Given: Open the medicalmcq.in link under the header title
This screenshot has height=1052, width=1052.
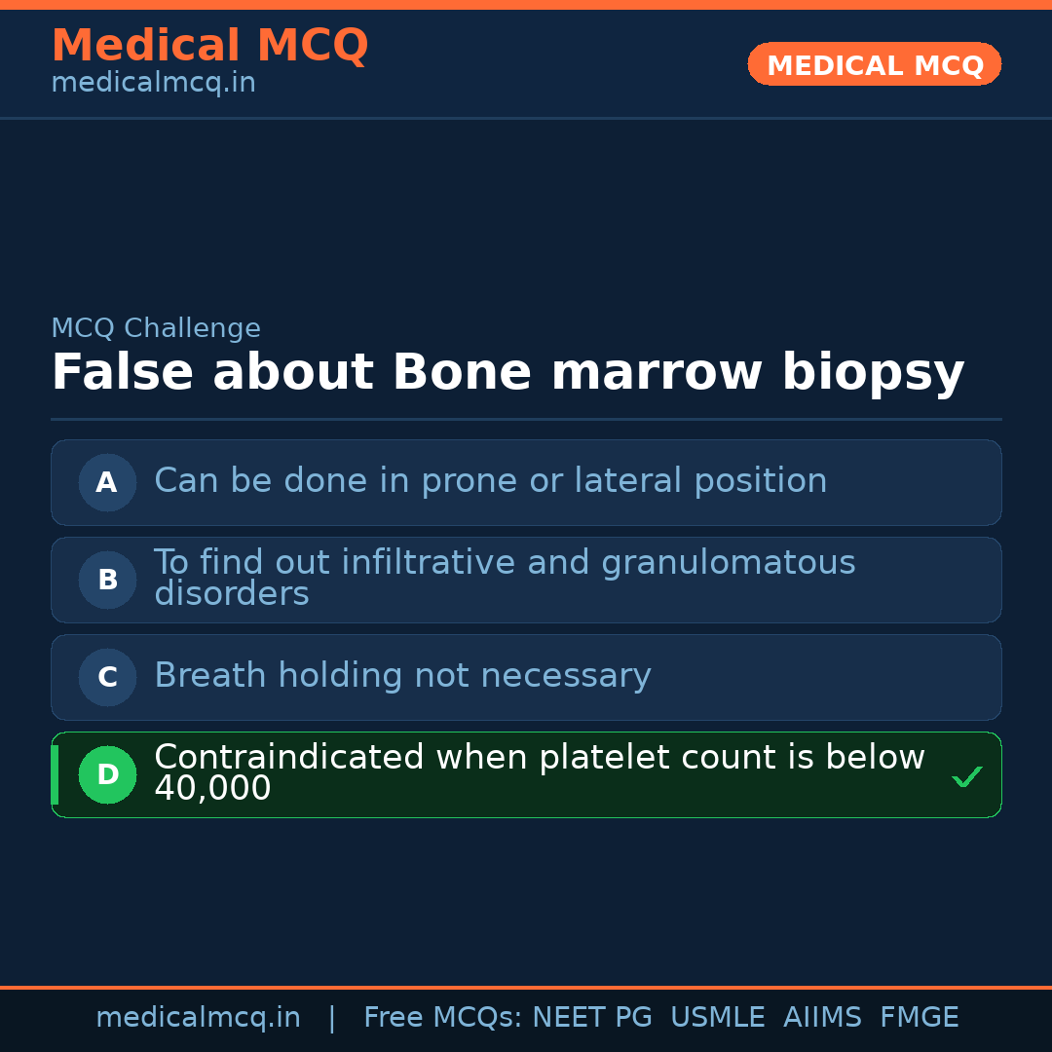Looking at the screenshot, I should [153, 84].
